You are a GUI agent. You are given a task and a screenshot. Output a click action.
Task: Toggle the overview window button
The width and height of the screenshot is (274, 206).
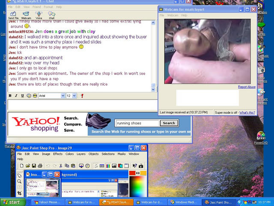tap(126, 166)
